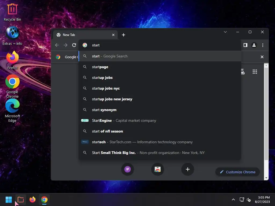Show hidden system tray icons
Image resolution: width=275 pixels, height=206 pixels.
tap(233, 200)
